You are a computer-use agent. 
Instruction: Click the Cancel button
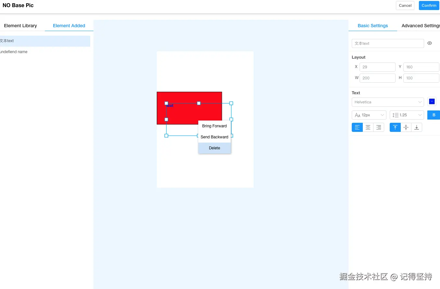[405, 6]
